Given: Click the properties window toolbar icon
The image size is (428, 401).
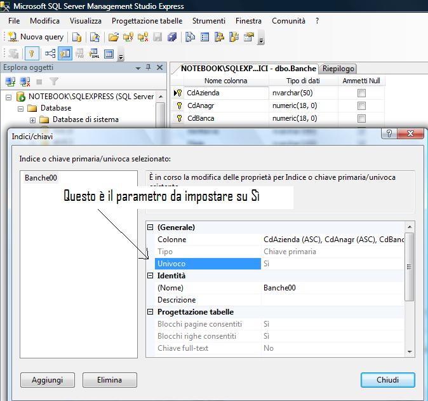Looking at the screenshot, I should [248, 37].
